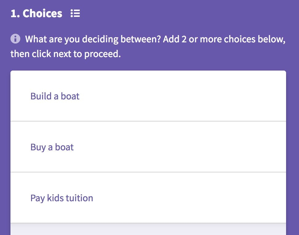Click the list icon beside Choices heading
The height and width of the screenshot is (235, 299).
[x=75, y=13]
